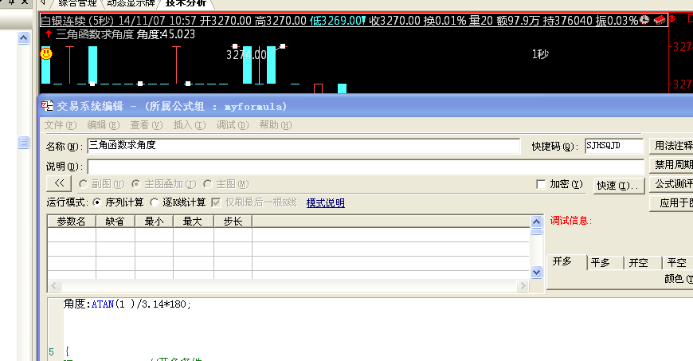Viewport: 693px width, 361px height.
Task: Click the parameter table scroll-left arrow
Action: pyautogui.click(x=54, y=286)
